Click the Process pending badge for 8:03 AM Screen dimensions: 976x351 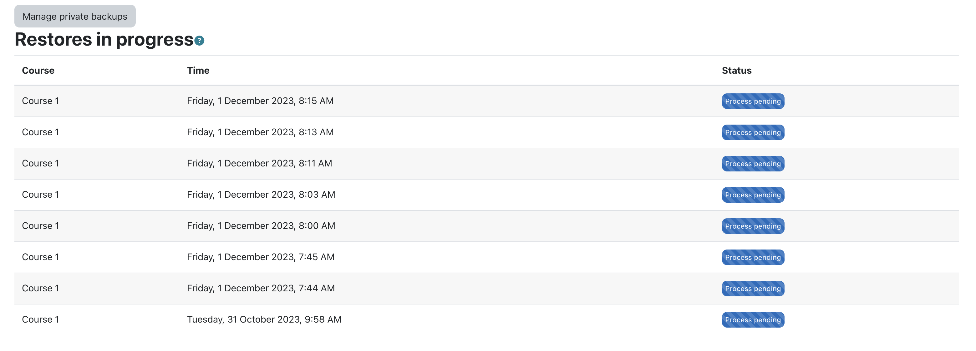pyautogui.click(x=753, y=195)
